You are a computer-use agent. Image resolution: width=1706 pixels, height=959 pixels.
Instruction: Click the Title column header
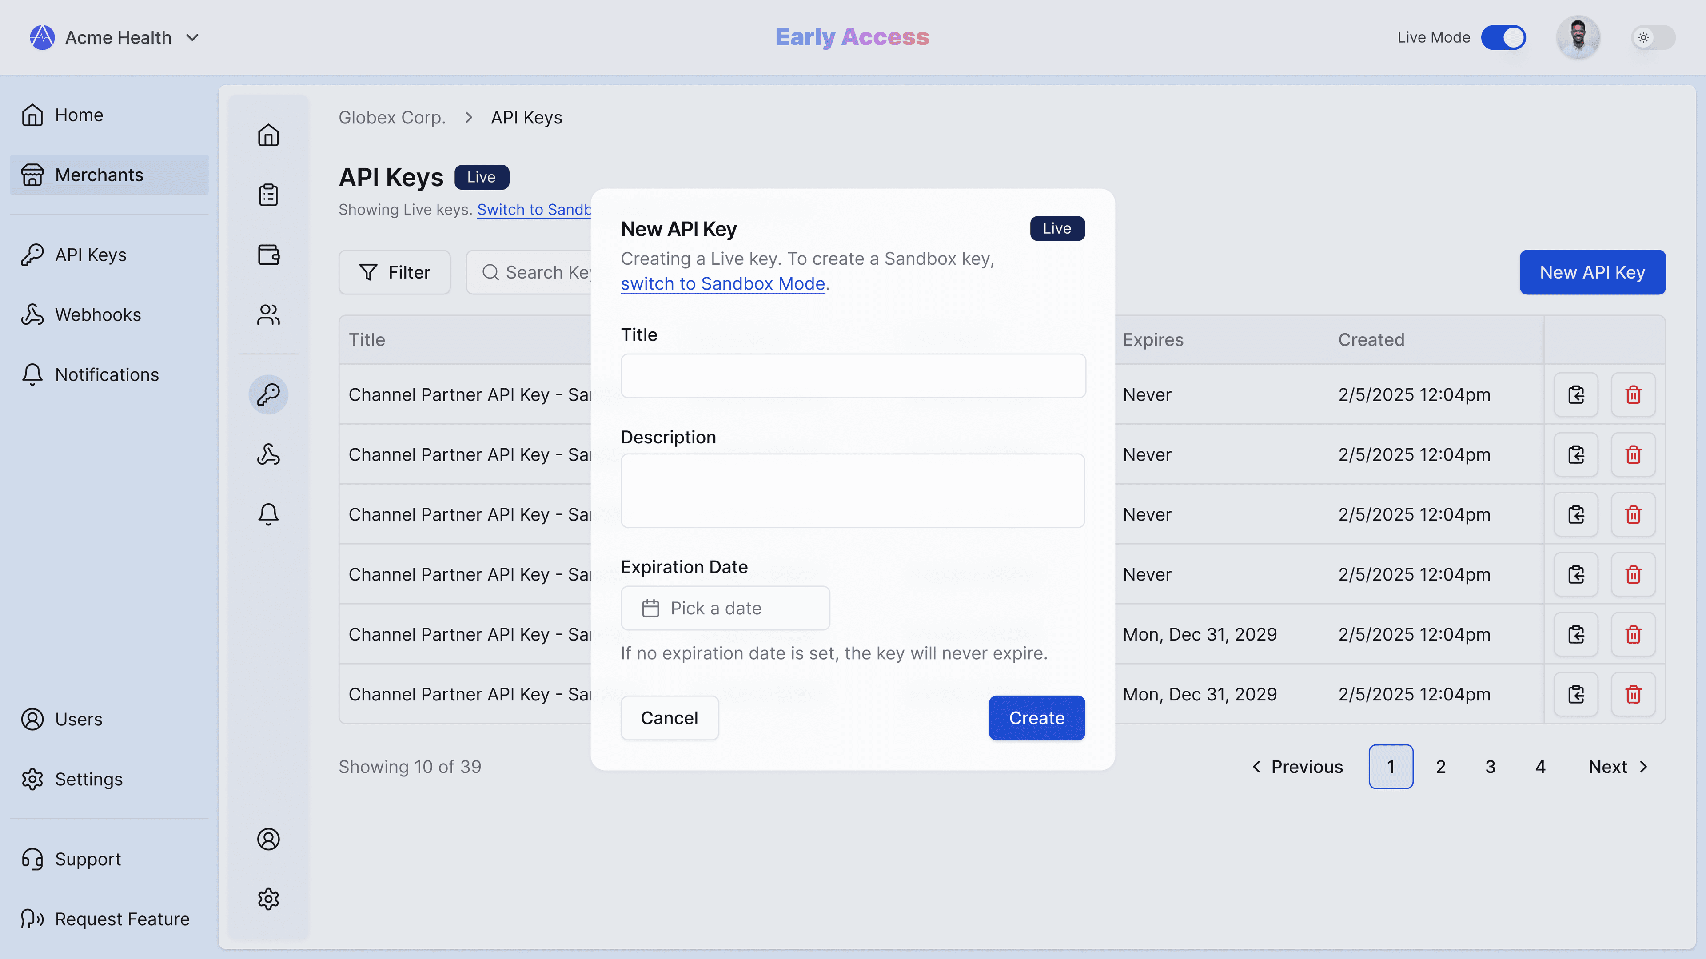point(367,340)
